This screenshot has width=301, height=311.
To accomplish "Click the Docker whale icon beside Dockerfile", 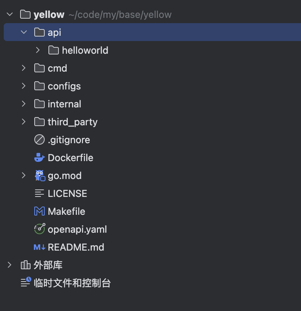I will click(x=39, y=158).
